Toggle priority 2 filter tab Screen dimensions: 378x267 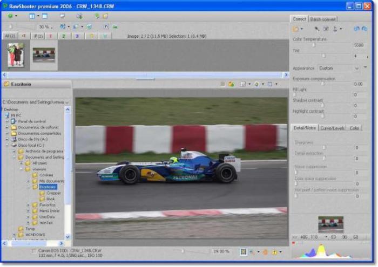click(64, 36)
